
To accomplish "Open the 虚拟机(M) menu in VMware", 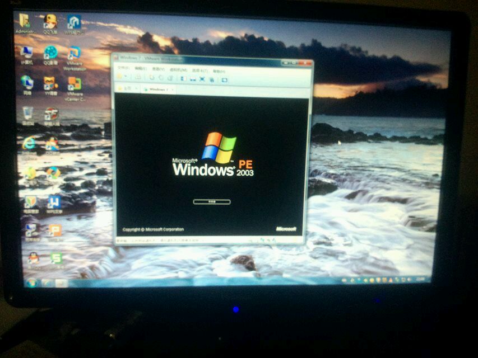I will pyautogui.click(x=178, y=70).
